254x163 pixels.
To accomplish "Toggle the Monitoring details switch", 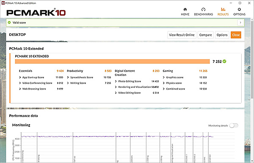I will (x=234, y=125).
